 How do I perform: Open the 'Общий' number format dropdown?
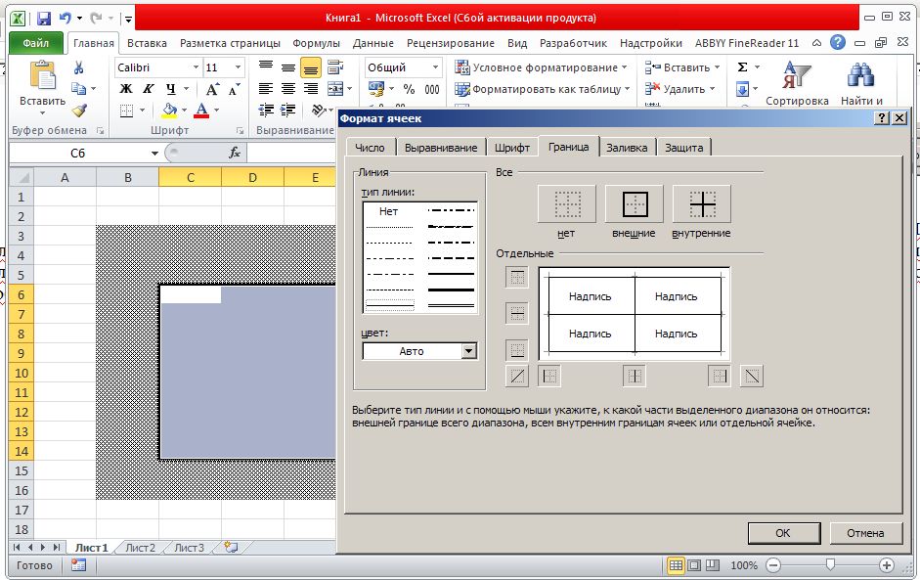[435, 67]
